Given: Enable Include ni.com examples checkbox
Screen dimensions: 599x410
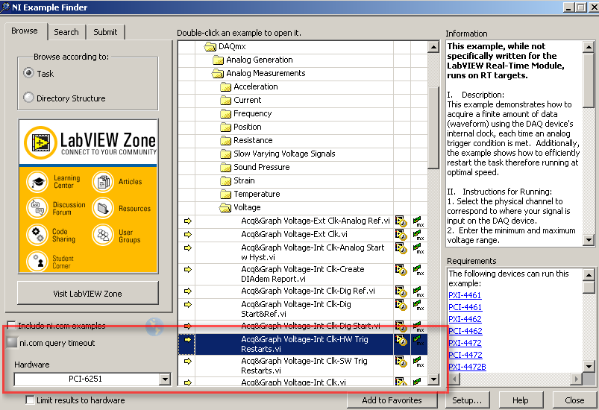Looking at the screenshot, I should (x=12, y=325).
